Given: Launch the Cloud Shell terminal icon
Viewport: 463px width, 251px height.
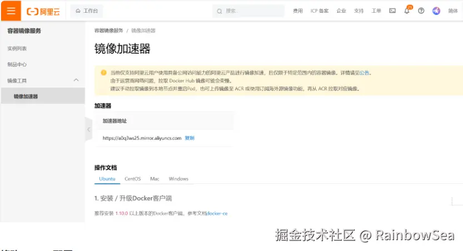Looking at the screenshot, I should pyautogui.click(x=392, y=11).
